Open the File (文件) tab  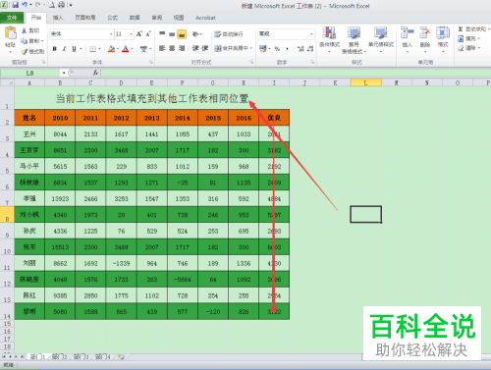12,18
